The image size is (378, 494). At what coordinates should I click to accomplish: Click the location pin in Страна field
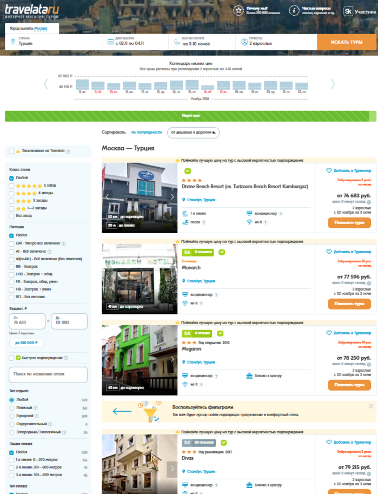[x=13, y=42]
